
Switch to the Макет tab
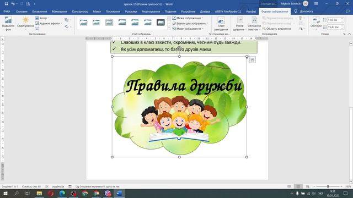97,11
